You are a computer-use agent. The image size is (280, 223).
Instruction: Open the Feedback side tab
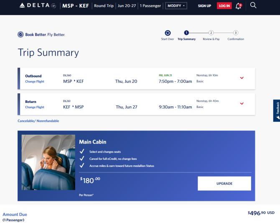[277, 110]
